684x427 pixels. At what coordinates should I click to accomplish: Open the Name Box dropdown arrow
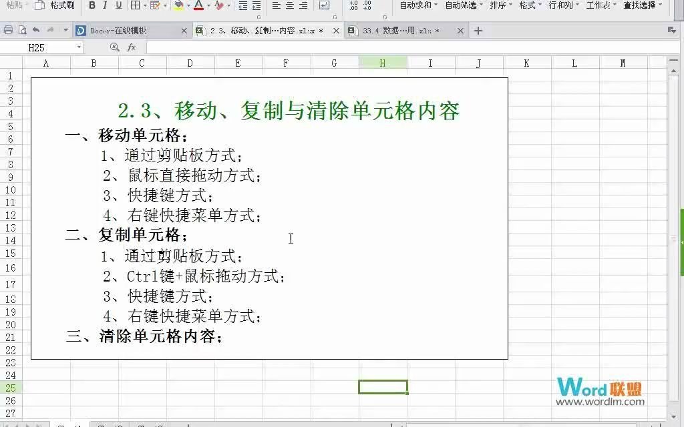click(x=79, y=47)
